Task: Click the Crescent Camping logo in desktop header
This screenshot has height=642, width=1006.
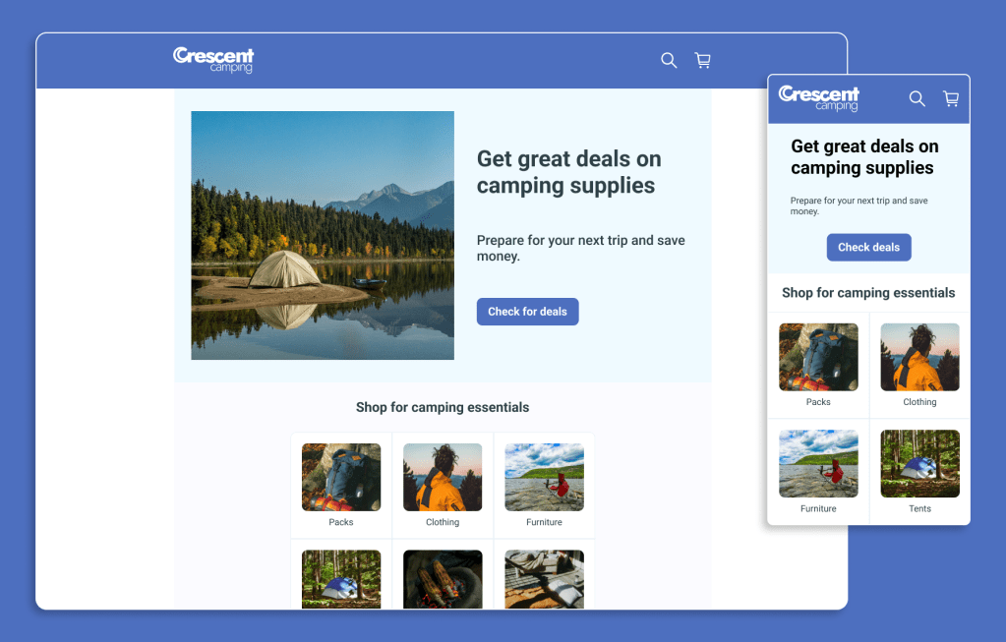Action: click(x=213, y=60)
